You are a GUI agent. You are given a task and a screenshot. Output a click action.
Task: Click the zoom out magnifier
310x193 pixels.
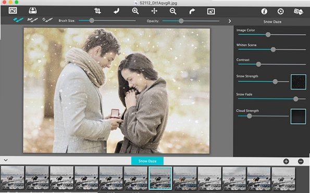173,11
